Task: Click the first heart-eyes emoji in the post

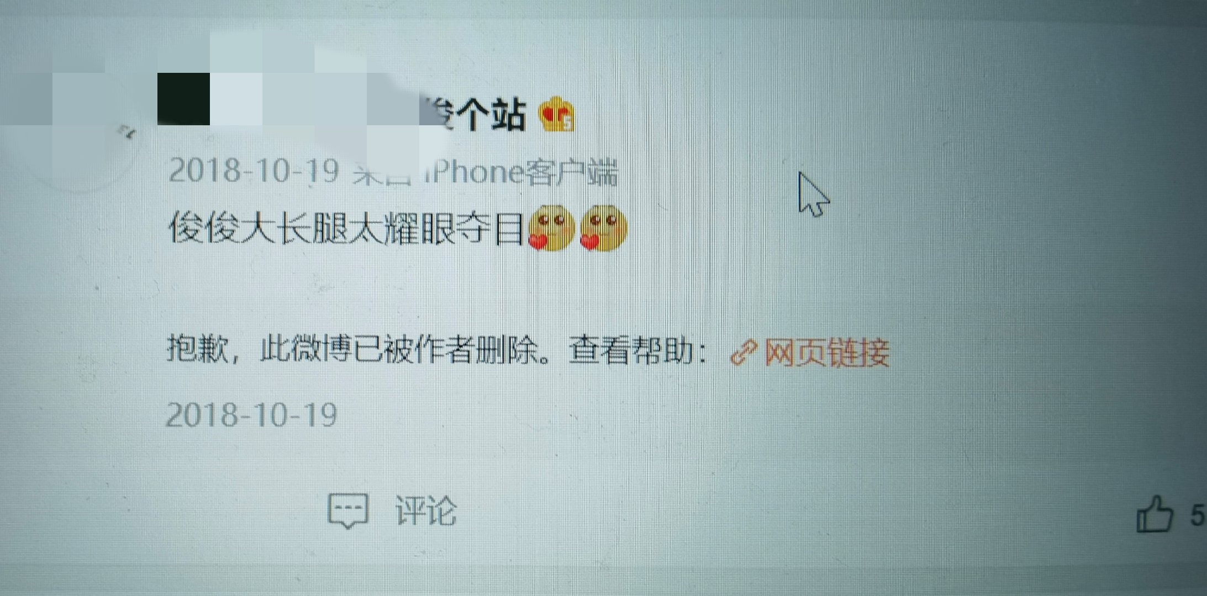Action: [551, 227]
